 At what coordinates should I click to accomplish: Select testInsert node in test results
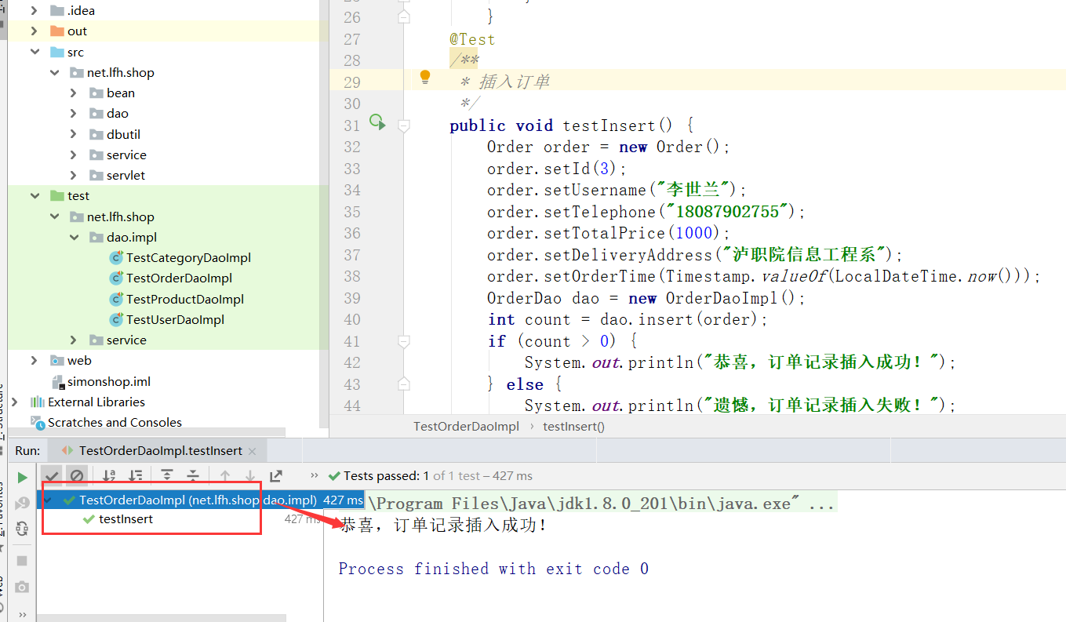click(126, 518)
